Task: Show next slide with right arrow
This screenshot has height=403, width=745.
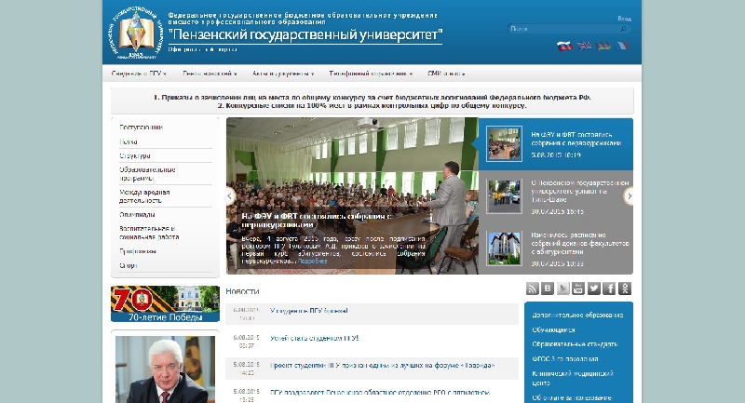Action: point(630,195)
